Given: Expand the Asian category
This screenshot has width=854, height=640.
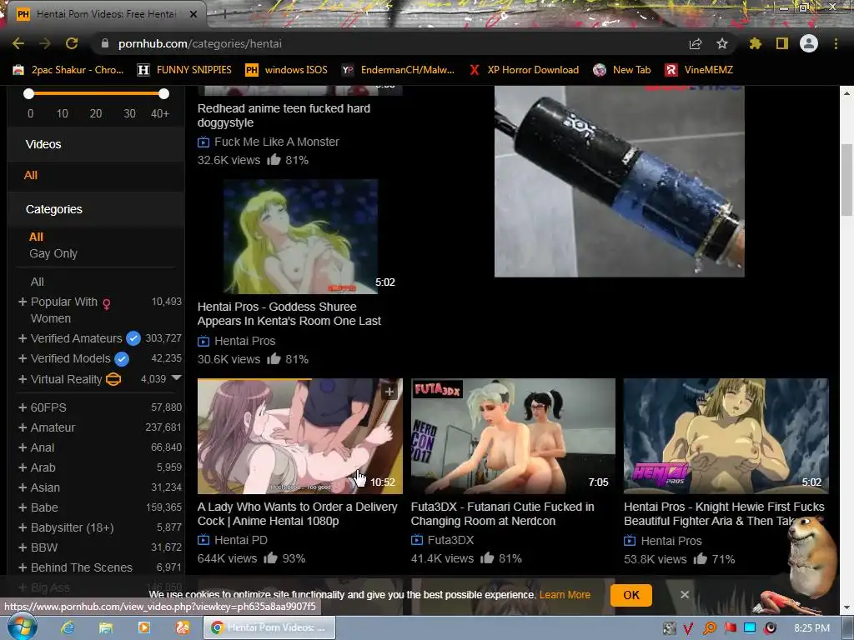Looking at the screenshot, I should click(x=23, y=487).
